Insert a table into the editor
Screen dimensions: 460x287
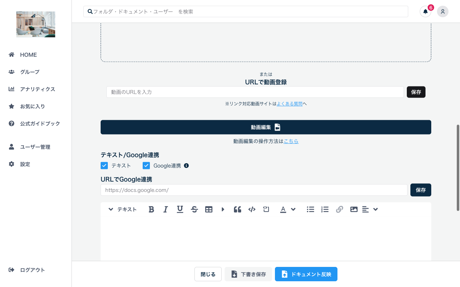(209, 209)
